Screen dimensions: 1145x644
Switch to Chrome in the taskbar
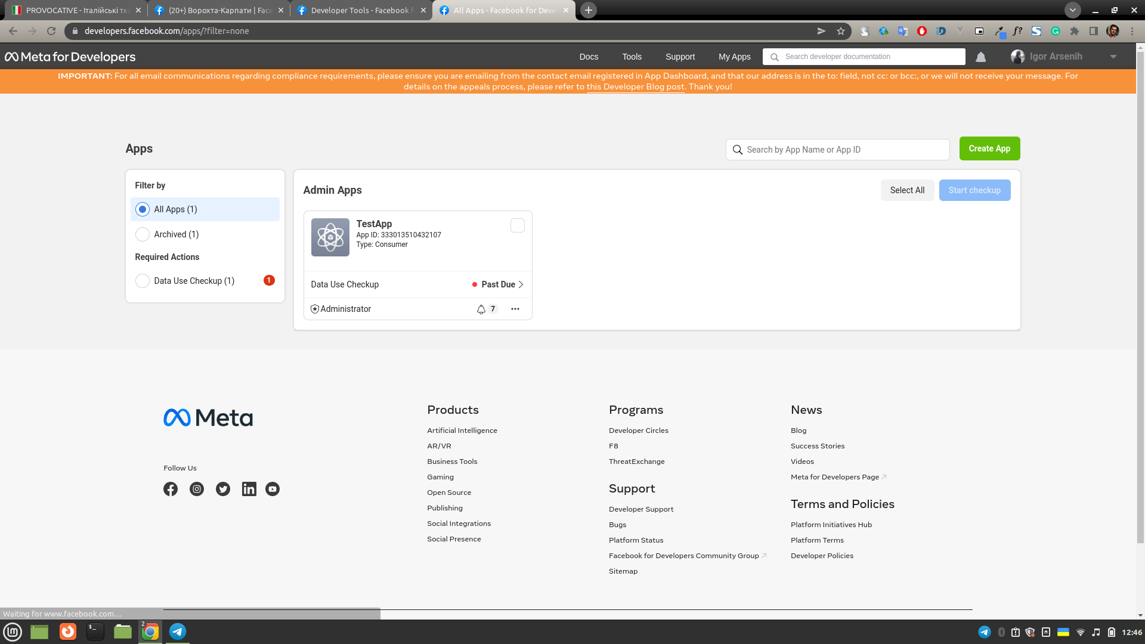pos(150,631)
